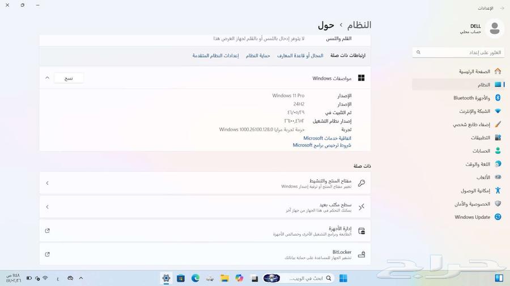Open حماية النظام link

click(258, 56)
